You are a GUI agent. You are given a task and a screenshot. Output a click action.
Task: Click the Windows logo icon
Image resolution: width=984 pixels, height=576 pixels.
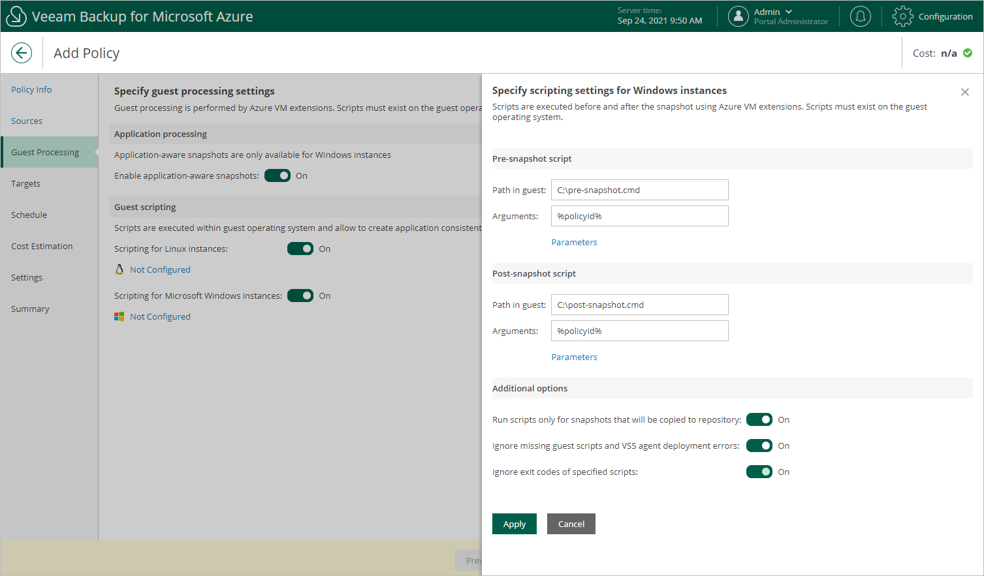coord(119,316)
